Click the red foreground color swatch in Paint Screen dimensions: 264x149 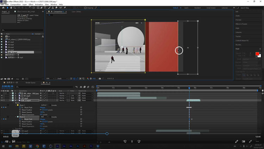coord(257,54)
